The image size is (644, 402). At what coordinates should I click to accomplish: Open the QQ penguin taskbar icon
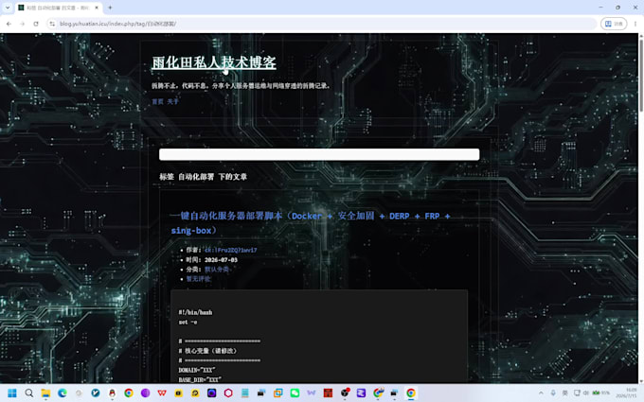[x=112, y=393]
